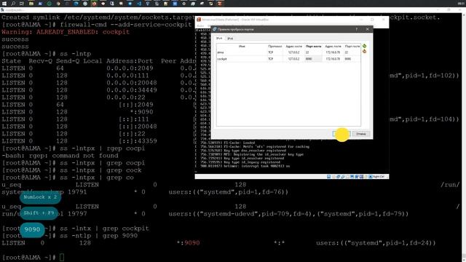Click the Порт гостя column header
This screenshot has width=466, height=262.
click(352, 47)
